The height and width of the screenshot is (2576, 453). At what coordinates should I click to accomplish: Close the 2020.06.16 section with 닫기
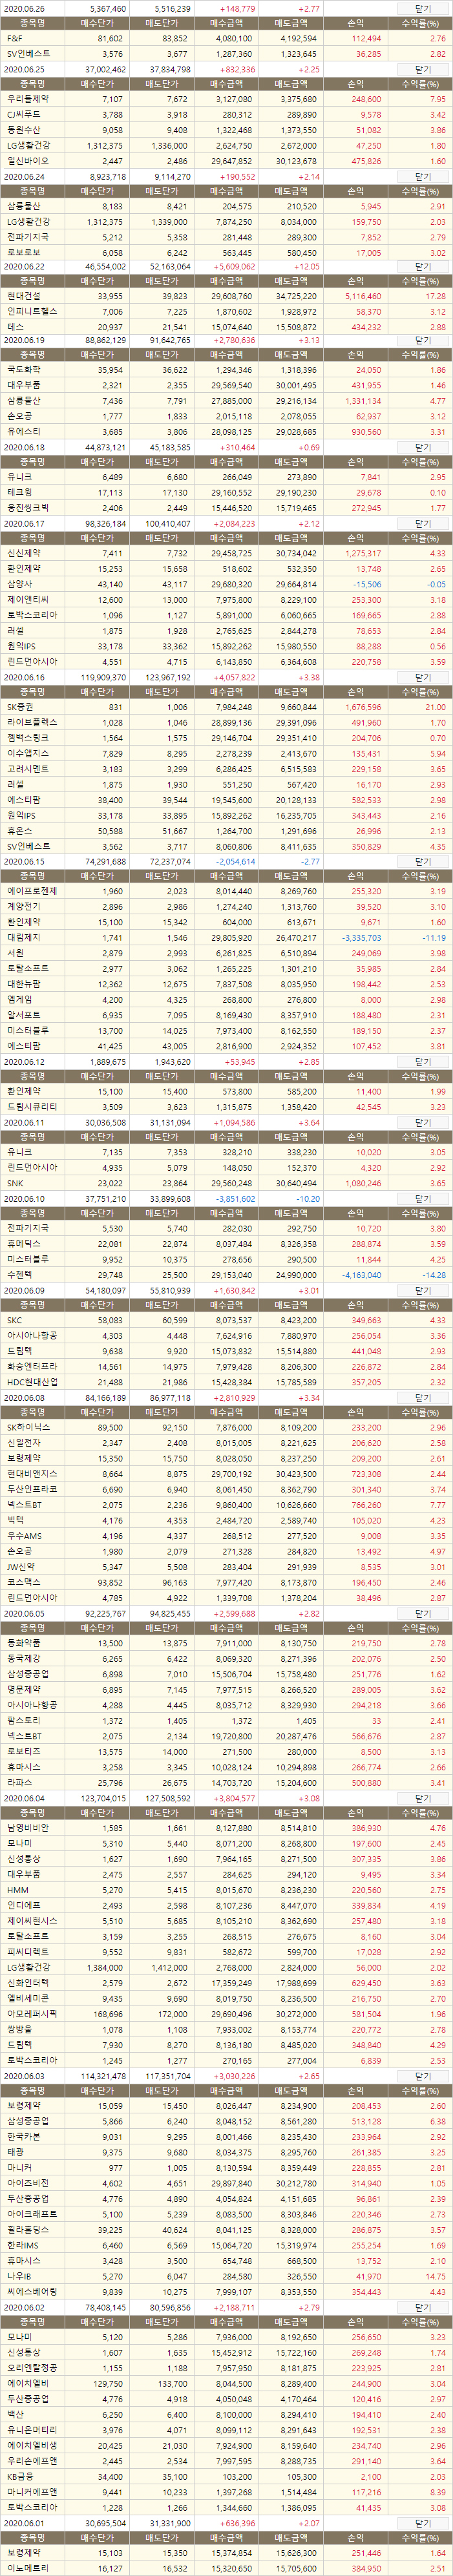click(x=423, y=677)
